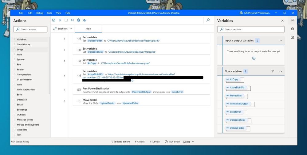Open the Subflows dropdown
The height and width of the screenshot is (155, 307).
63,29
